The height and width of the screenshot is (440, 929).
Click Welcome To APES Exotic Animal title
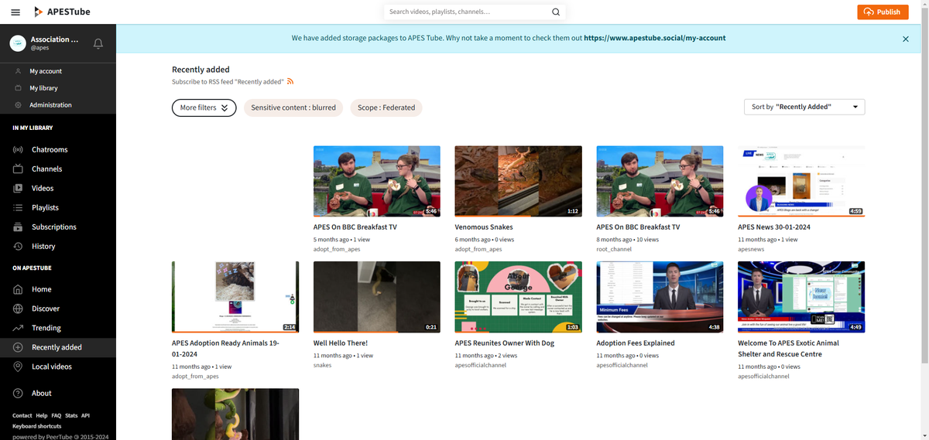click(x=788, y=348)
